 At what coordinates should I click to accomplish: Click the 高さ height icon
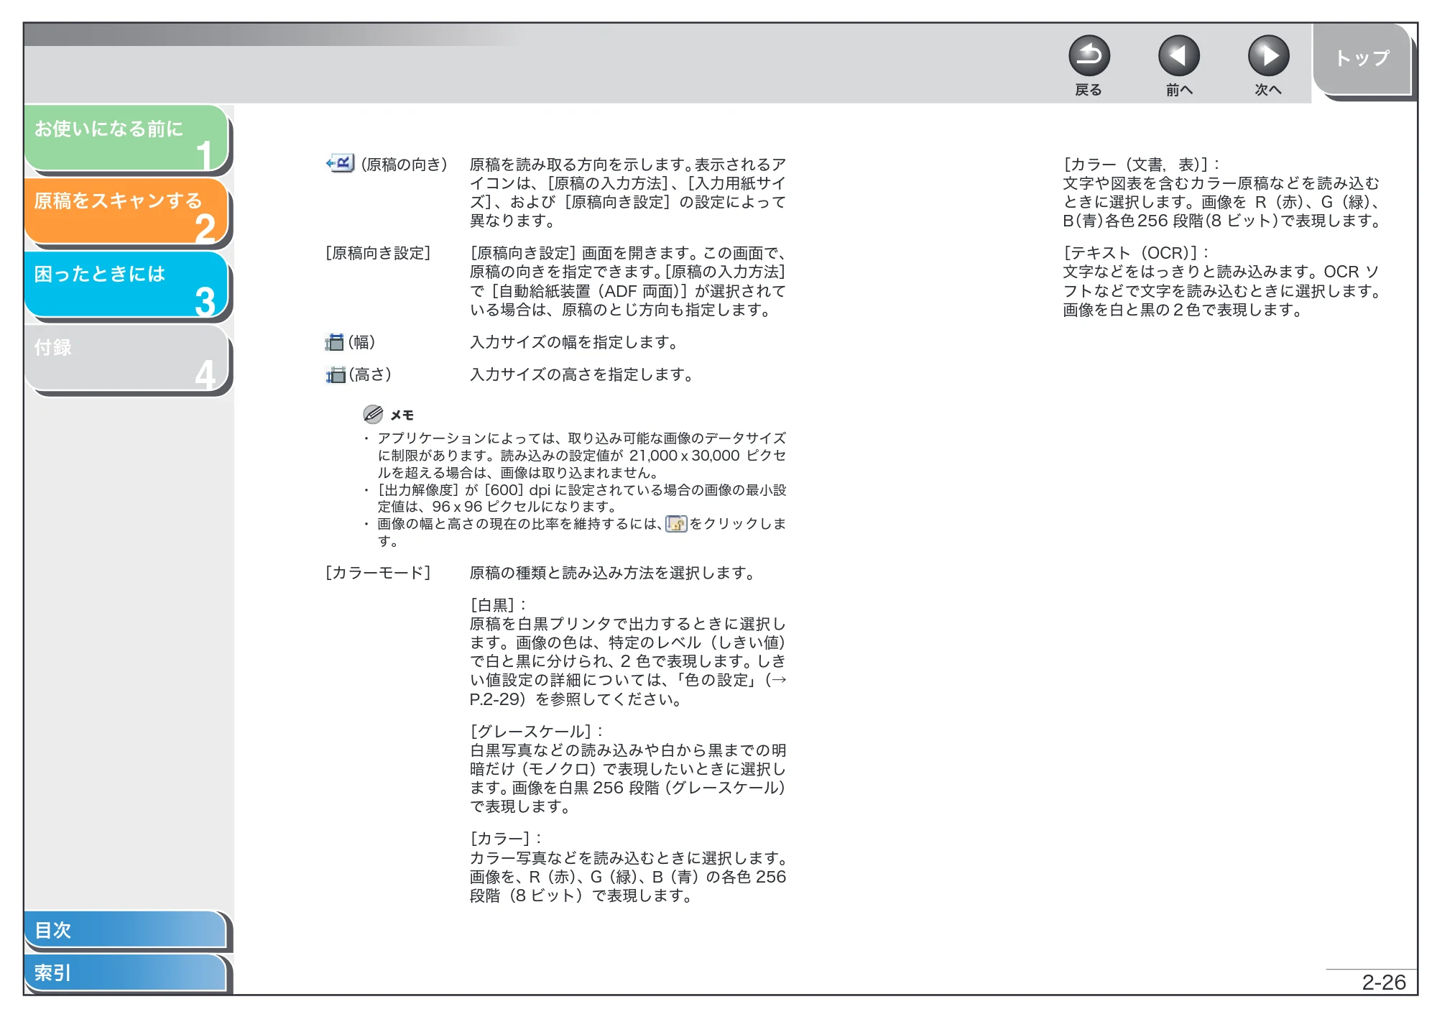tap(335, 374)
